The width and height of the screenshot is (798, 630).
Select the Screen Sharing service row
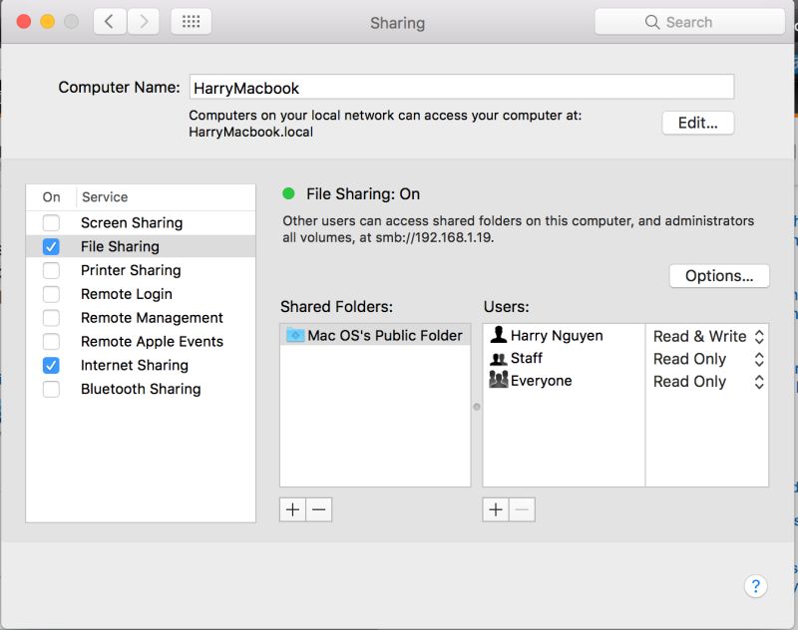(141, 222)
